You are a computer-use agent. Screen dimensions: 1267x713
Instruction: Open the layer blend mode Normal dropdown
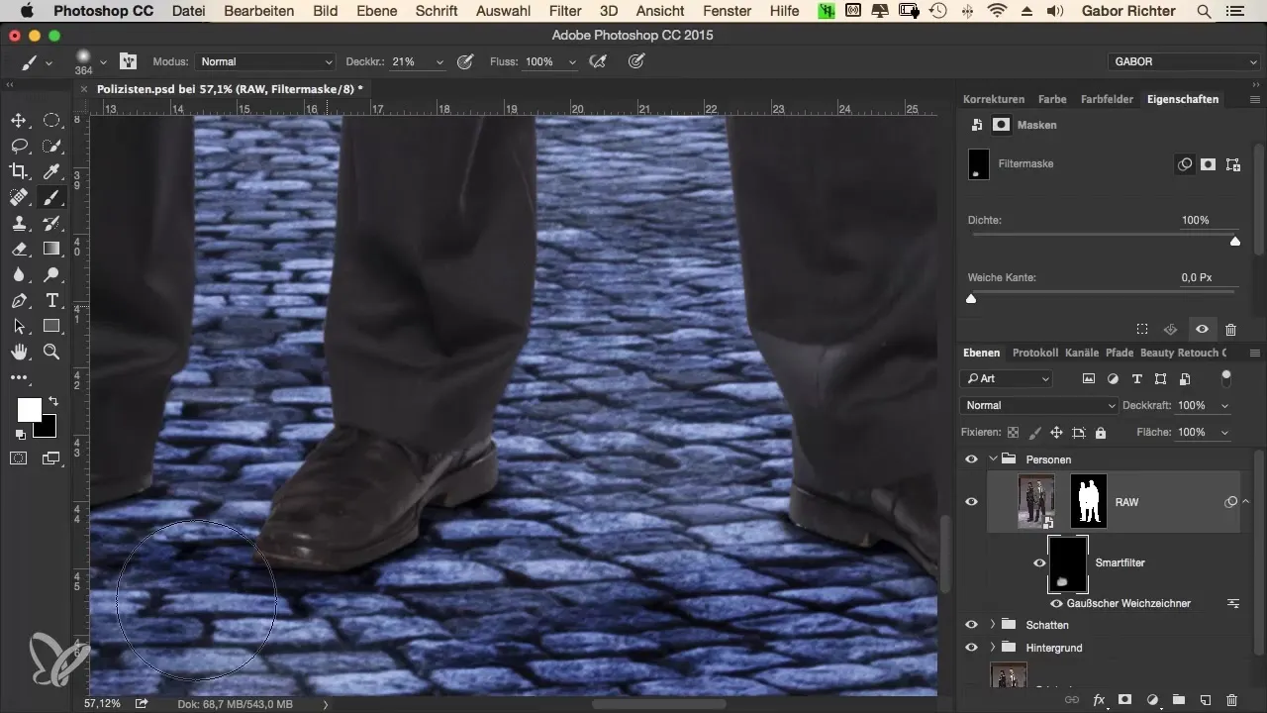click(1039, 405)
